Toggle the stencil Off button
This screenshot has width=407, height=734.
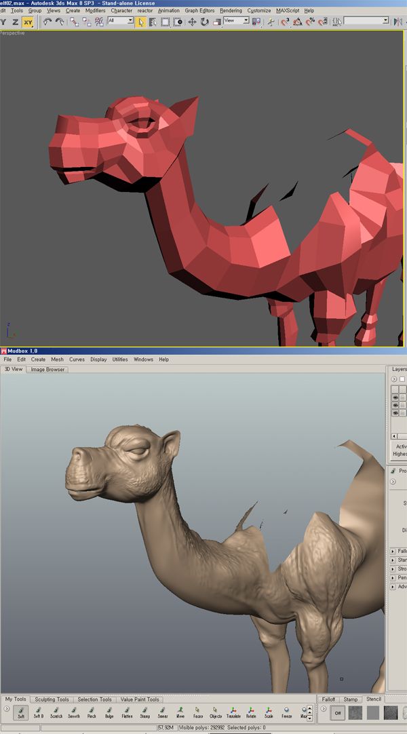click(337, 714)
